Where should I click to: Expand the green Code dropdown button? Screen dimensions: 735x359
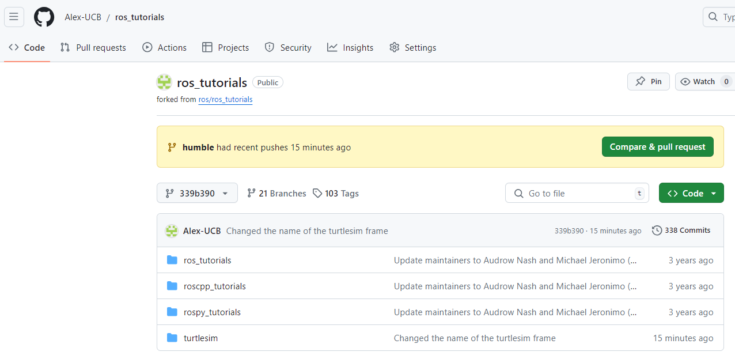(x=691, y=193)
